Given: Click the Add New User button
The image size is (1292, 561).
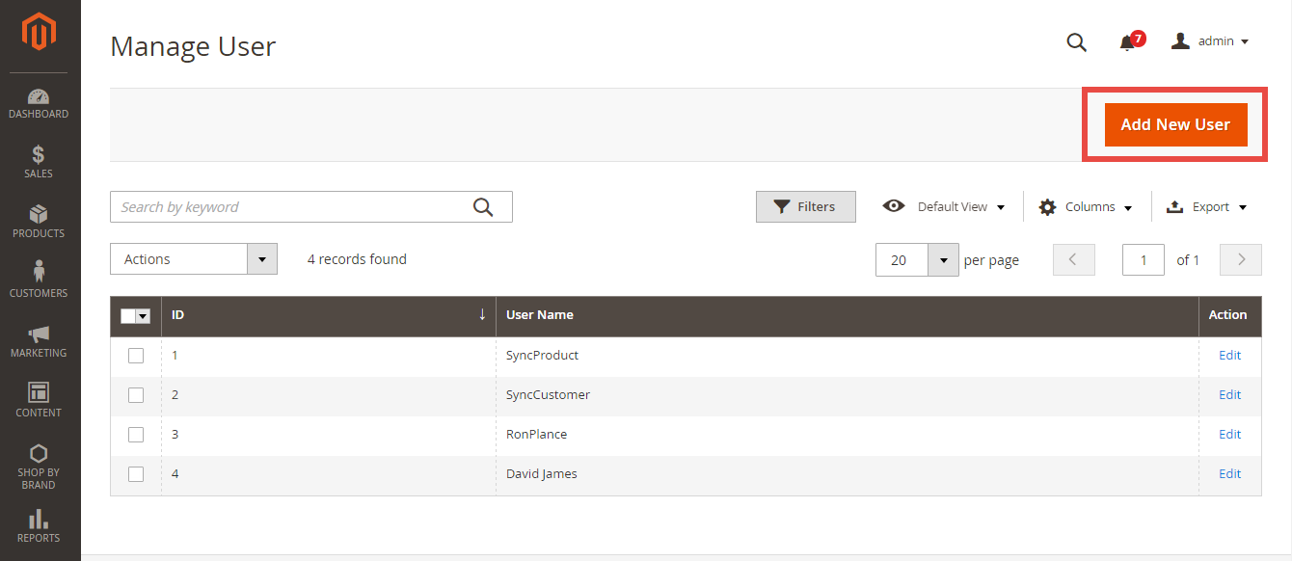Looking at the screenshot, I should pos(1174,124).
